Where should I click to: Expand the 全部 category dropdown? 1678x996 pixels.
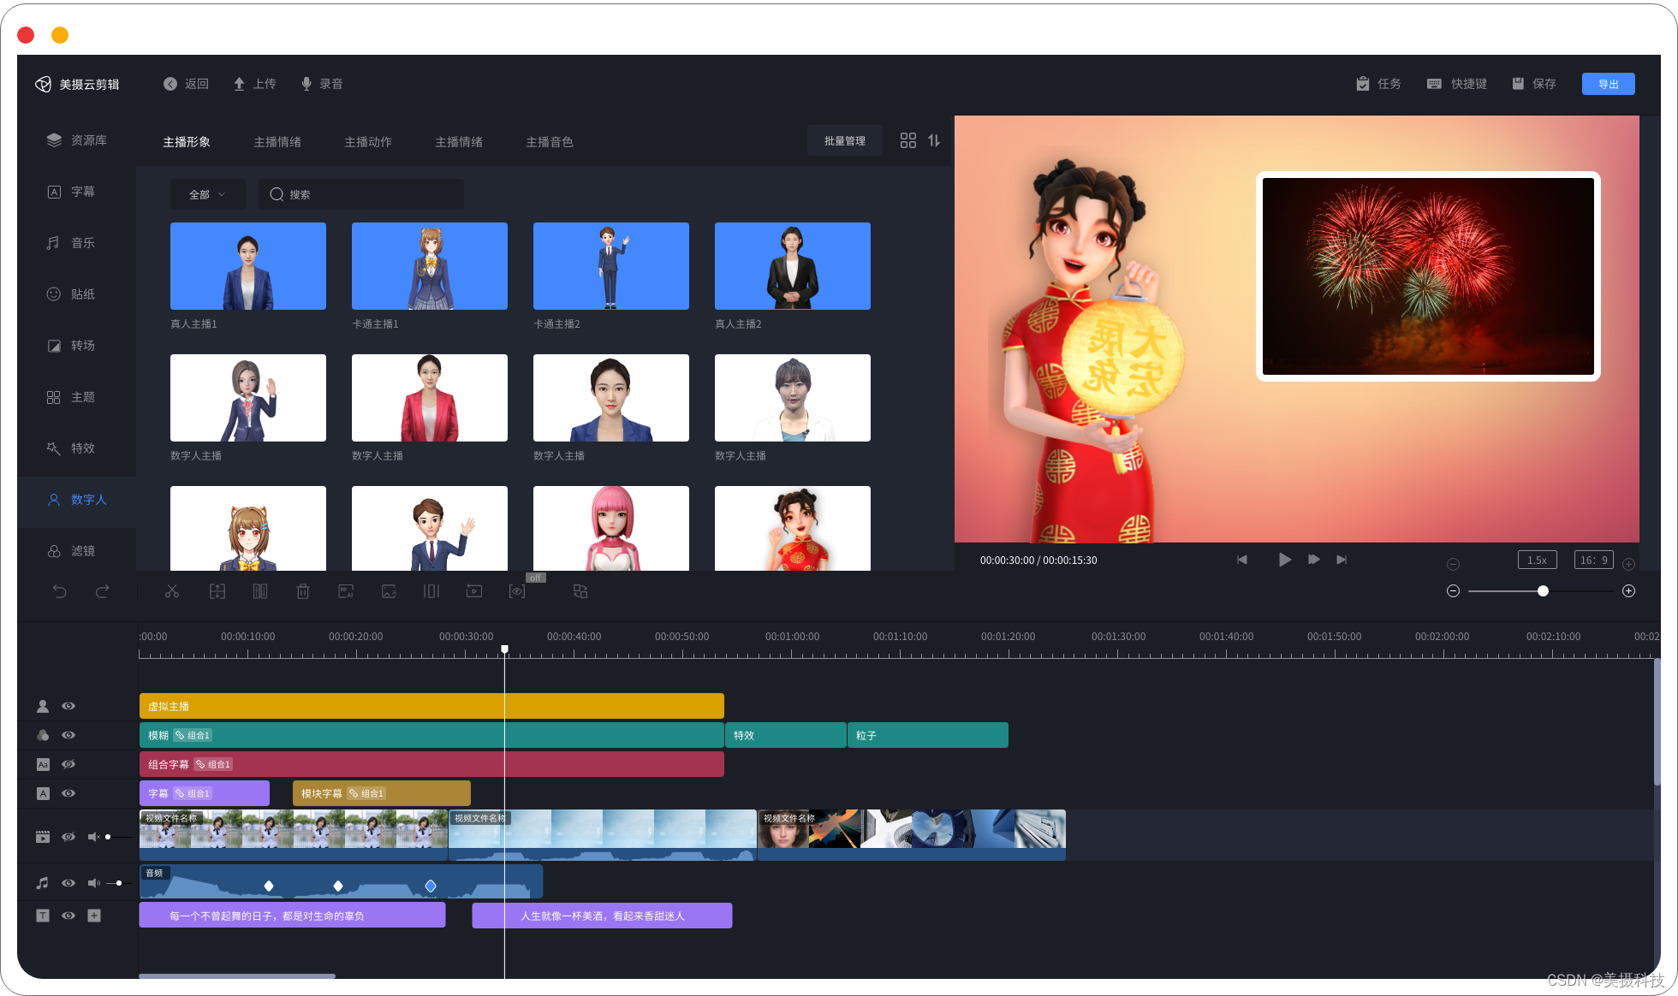point(207,194)
